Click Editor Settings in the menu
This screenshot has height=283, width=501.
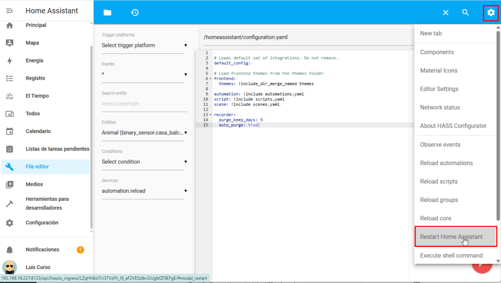[x=439, y=89]
